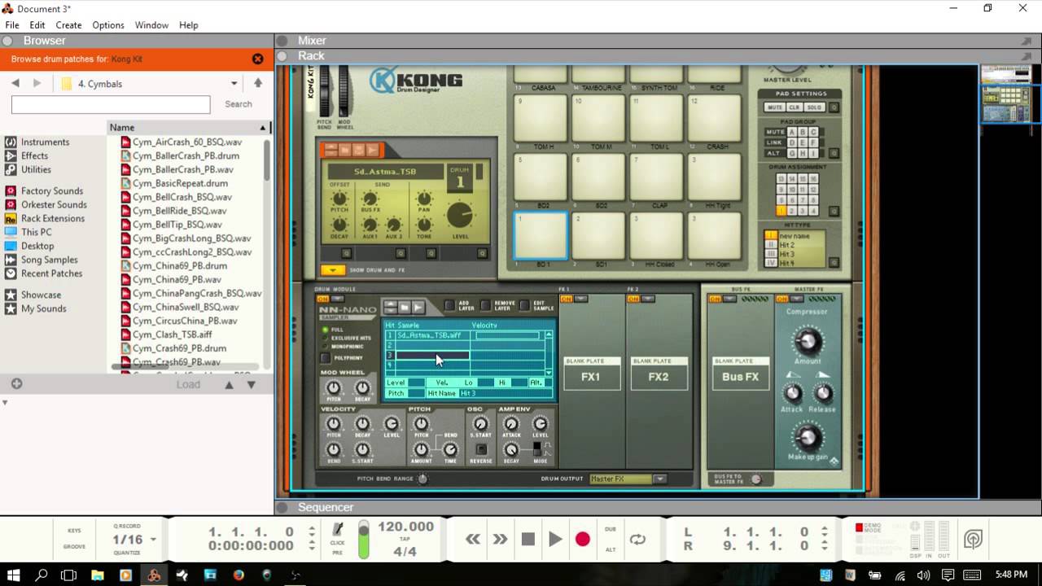Open the Windows search icon in taskbar
This screenshot has height=586, width=1042.
coord(42,575)
